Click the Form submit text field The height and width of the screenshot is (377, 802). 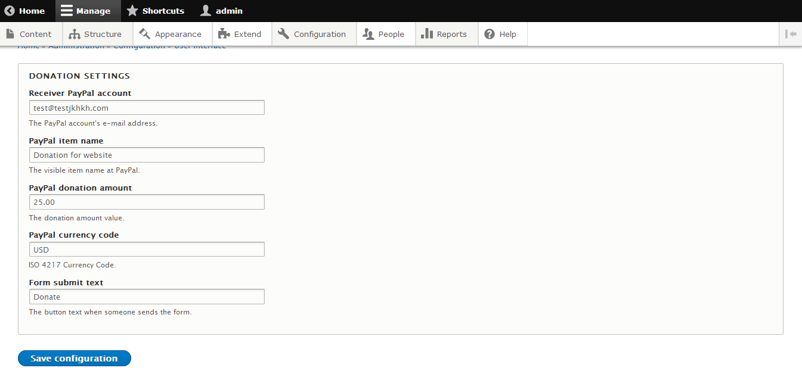[x=147, y=296]
